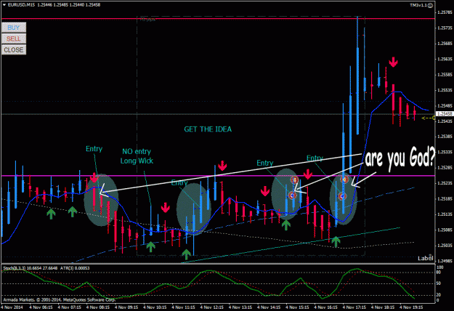Click the BUY trade button
Image resolution: width=454 pixels, height=311 pixels.
[14, 28]
